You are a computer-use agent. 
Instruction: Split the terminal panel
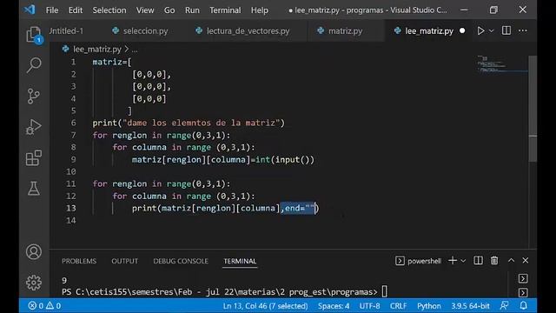478,261
